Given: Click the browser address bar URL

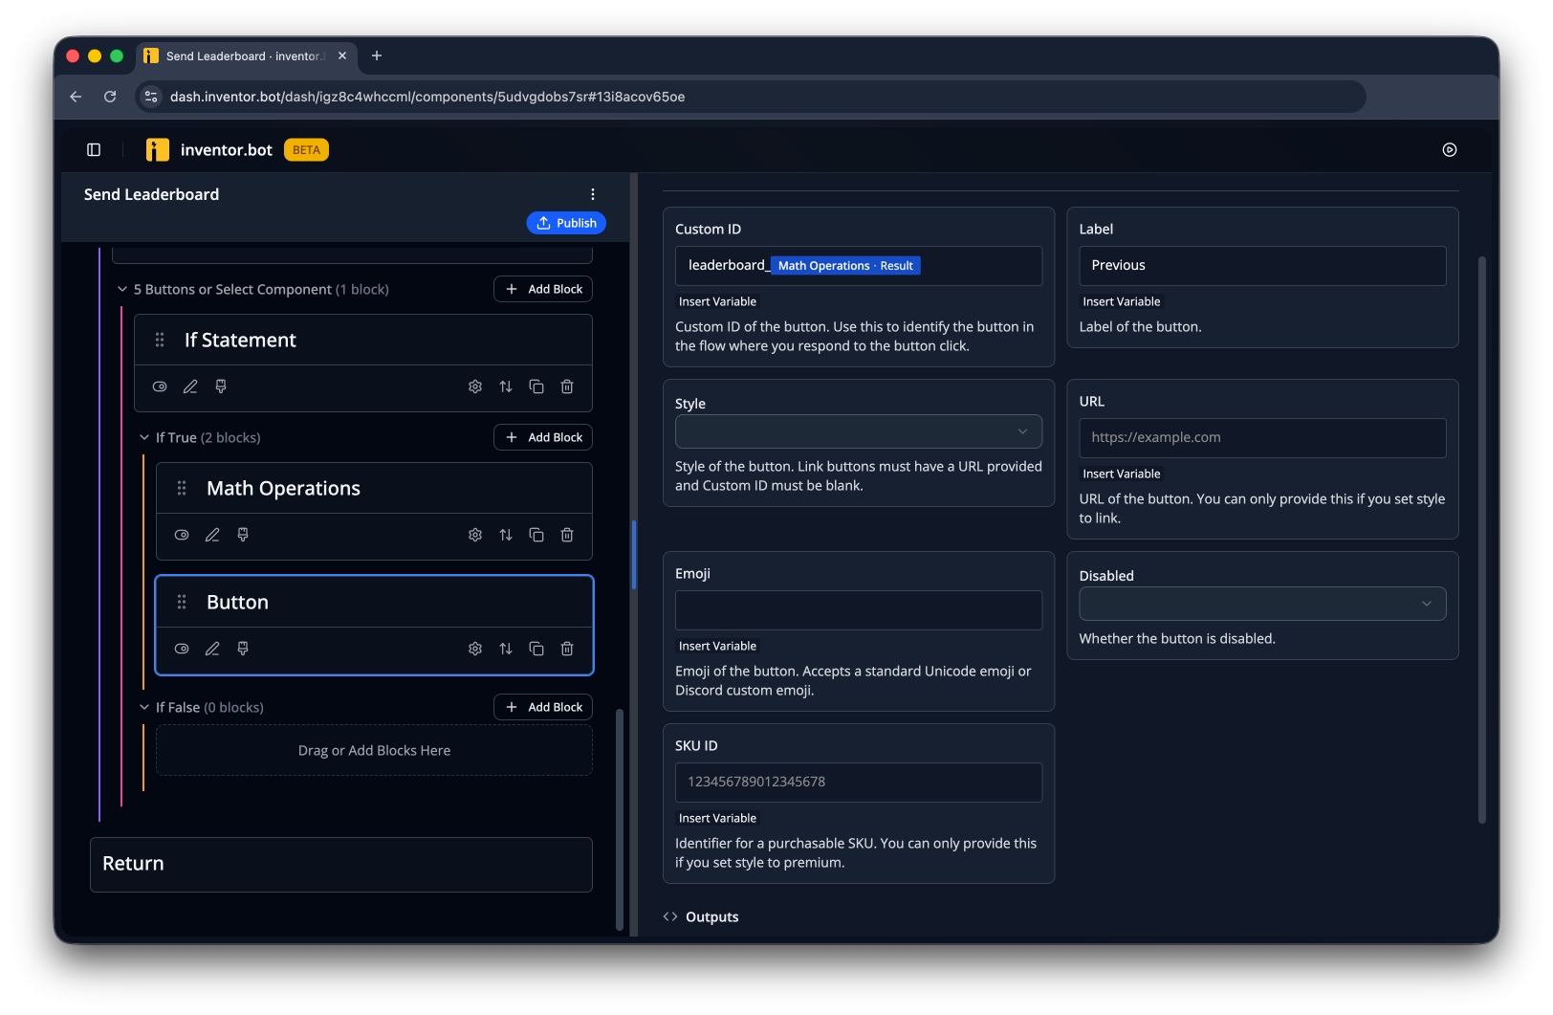Looking at the screenshot, I should click(427, 97).
